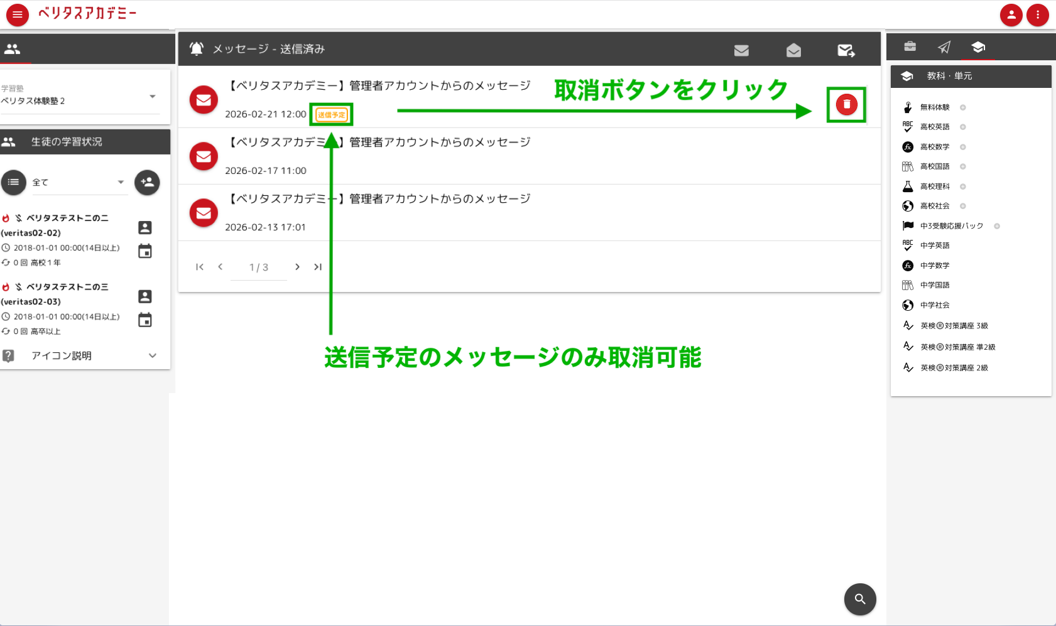1056x626 pixels.
Task: Toggle the circle next to 高校数学
Action: (x=963, y=146)
